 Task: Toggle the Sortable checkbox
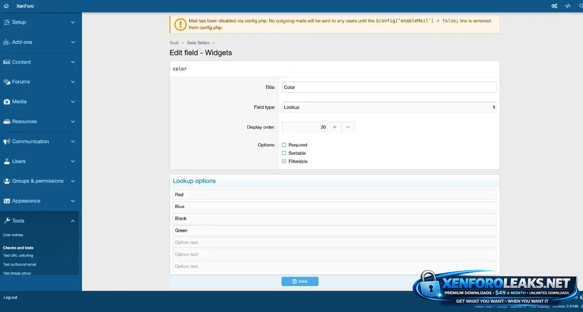point(284,153)
